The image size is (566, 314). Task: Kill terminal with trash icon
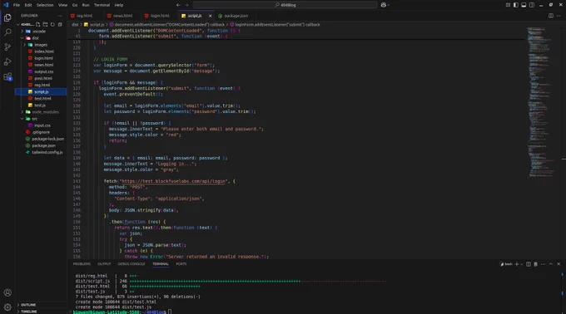536,264
